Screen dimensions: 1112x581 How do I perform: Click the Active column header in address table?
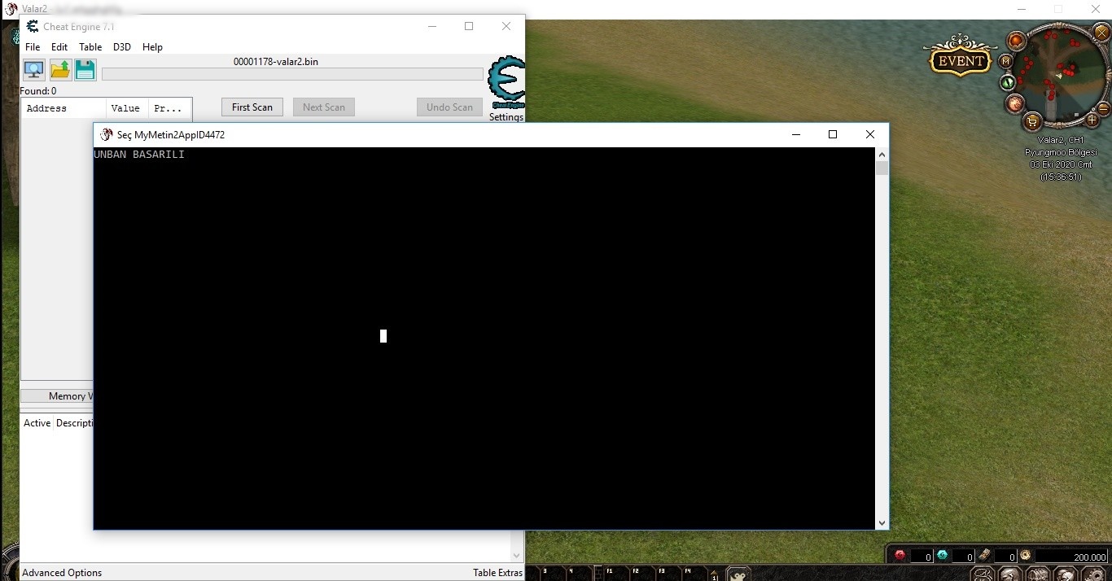pos(37,423)
